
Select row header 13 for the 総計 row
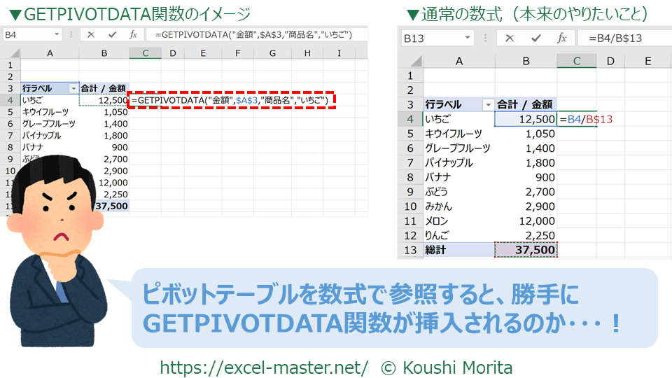pyautogui.click(x=410, y=250)
